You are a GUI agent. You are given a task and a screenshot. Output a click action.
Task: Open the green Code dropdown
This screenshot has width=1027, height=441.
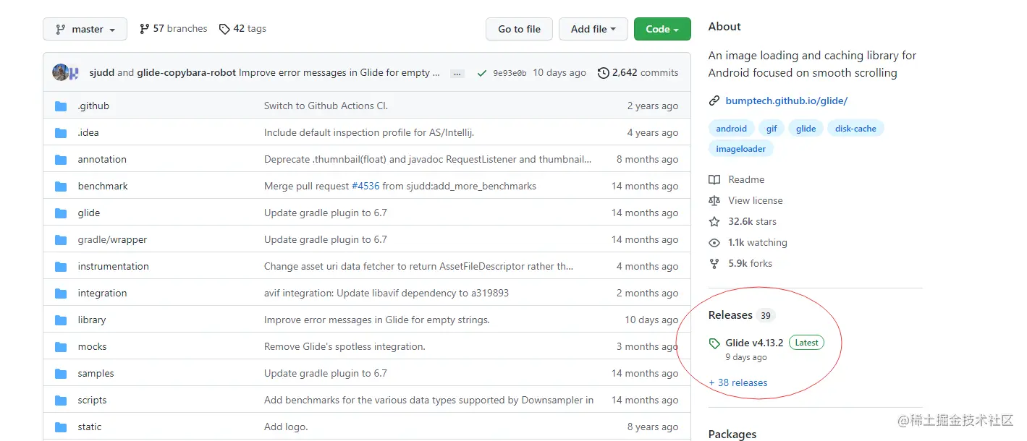[662, 29]
